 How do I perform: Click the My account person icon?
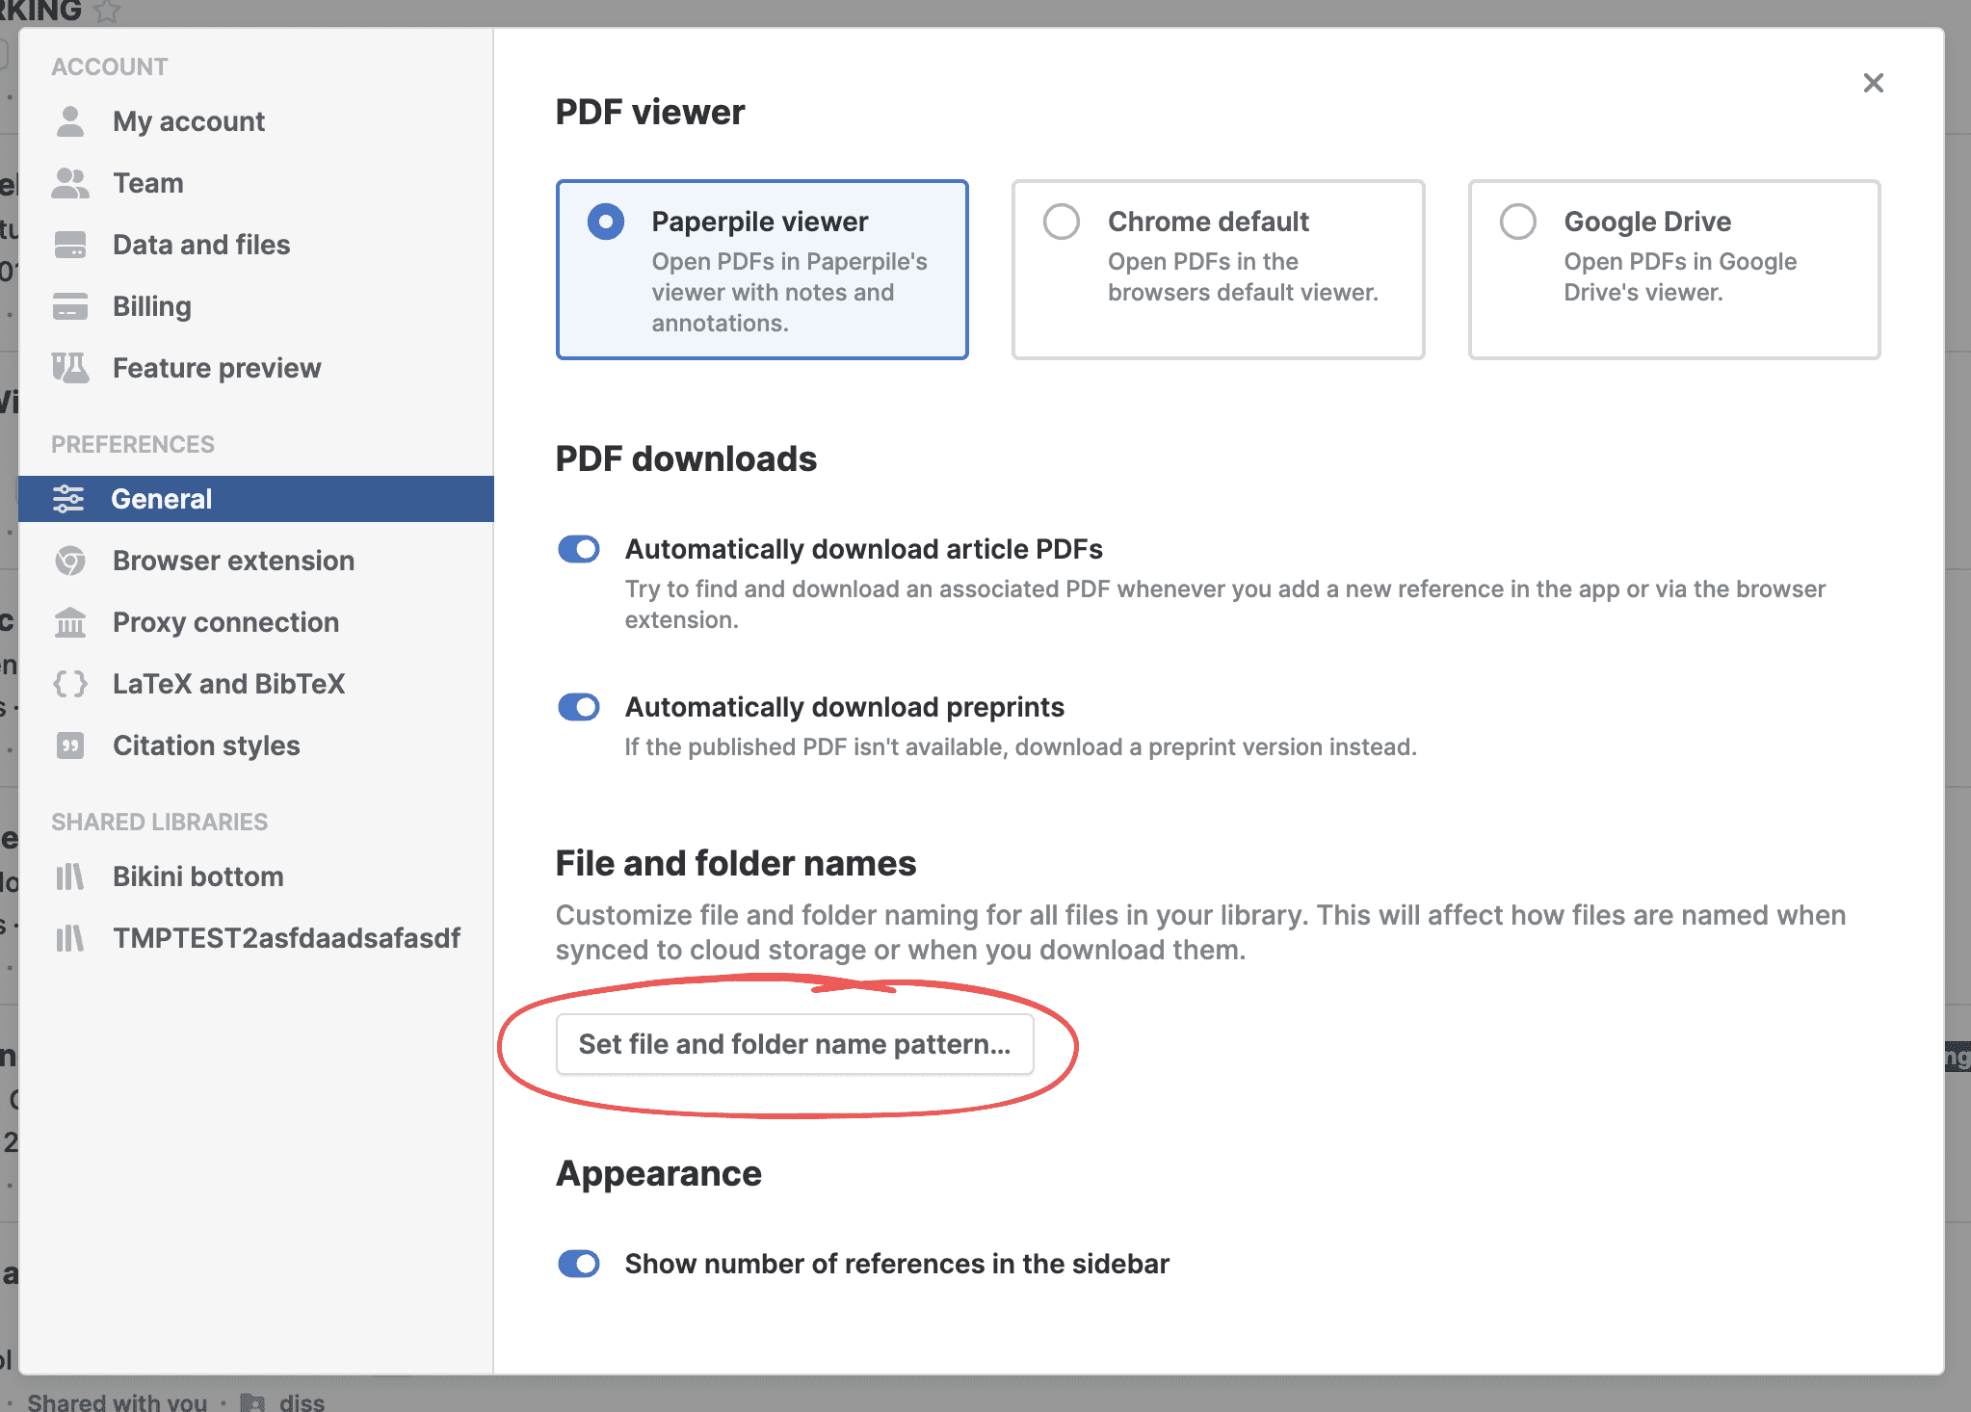pos(69,121)
